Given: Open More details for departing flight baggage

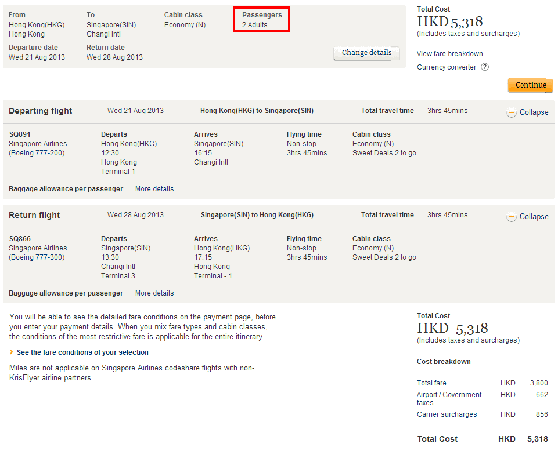Looking at the screenshot, I should pyautogui.click(x=154, y=189).
